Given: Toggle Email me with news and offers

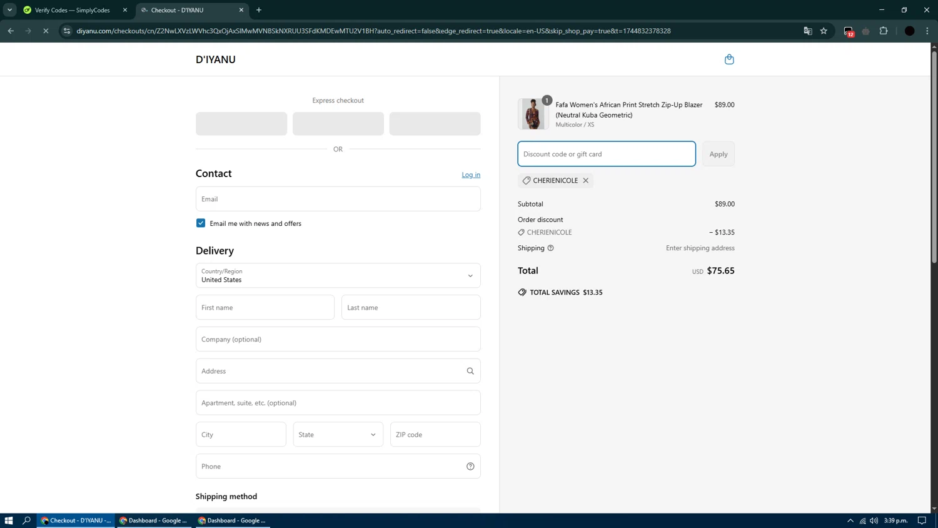Looking at the screenshot, I should click(x=201, y=223).
